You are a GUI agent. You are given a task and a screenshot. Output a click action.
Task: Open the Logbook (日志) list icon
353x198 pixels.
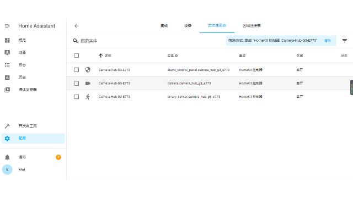click(x=7, y=65)
